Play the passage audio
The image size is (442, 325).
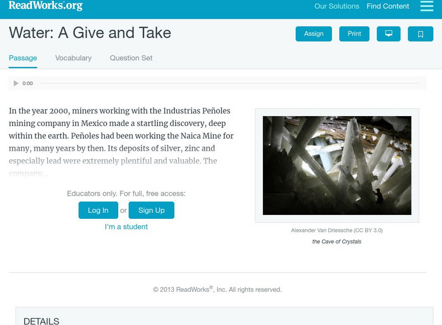16,83
